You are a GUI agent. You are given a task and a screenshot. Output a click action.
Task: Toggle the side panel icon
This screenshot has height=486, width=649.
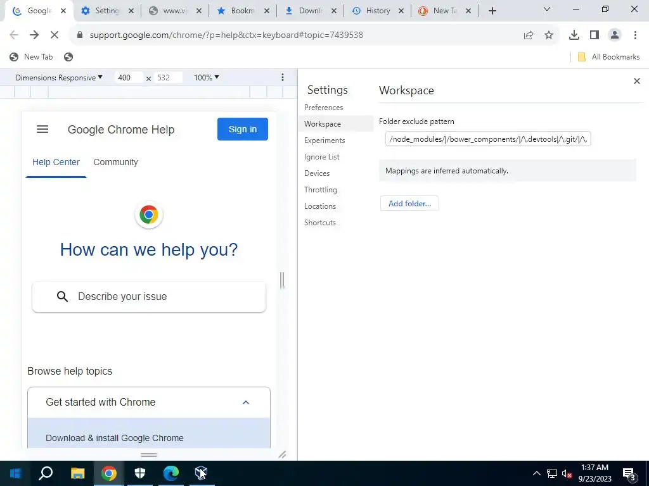[x=594, y=35]
